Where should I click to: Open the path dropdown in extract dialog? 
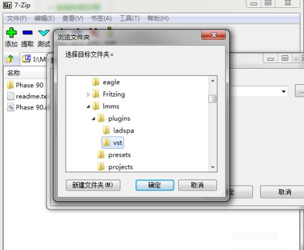[283, 92]
